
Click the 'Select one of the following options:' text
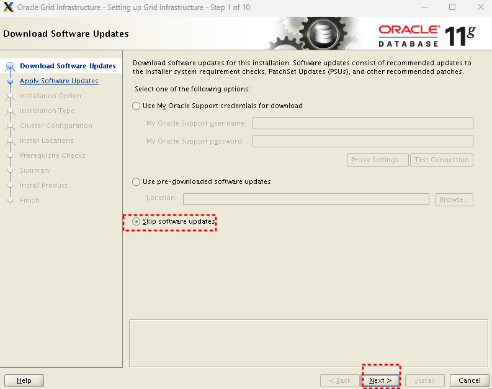click(x=193, y=89)
